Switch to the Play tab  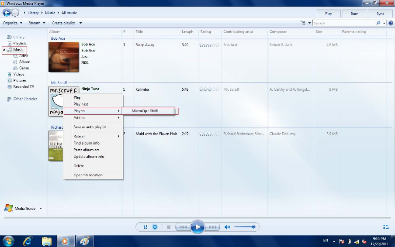pyautogui.click(x=328, y=14)
